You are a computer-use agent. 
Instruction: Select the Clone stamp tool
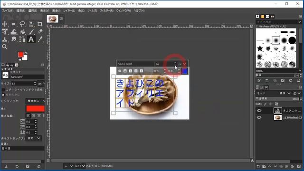tap(5, 39)
